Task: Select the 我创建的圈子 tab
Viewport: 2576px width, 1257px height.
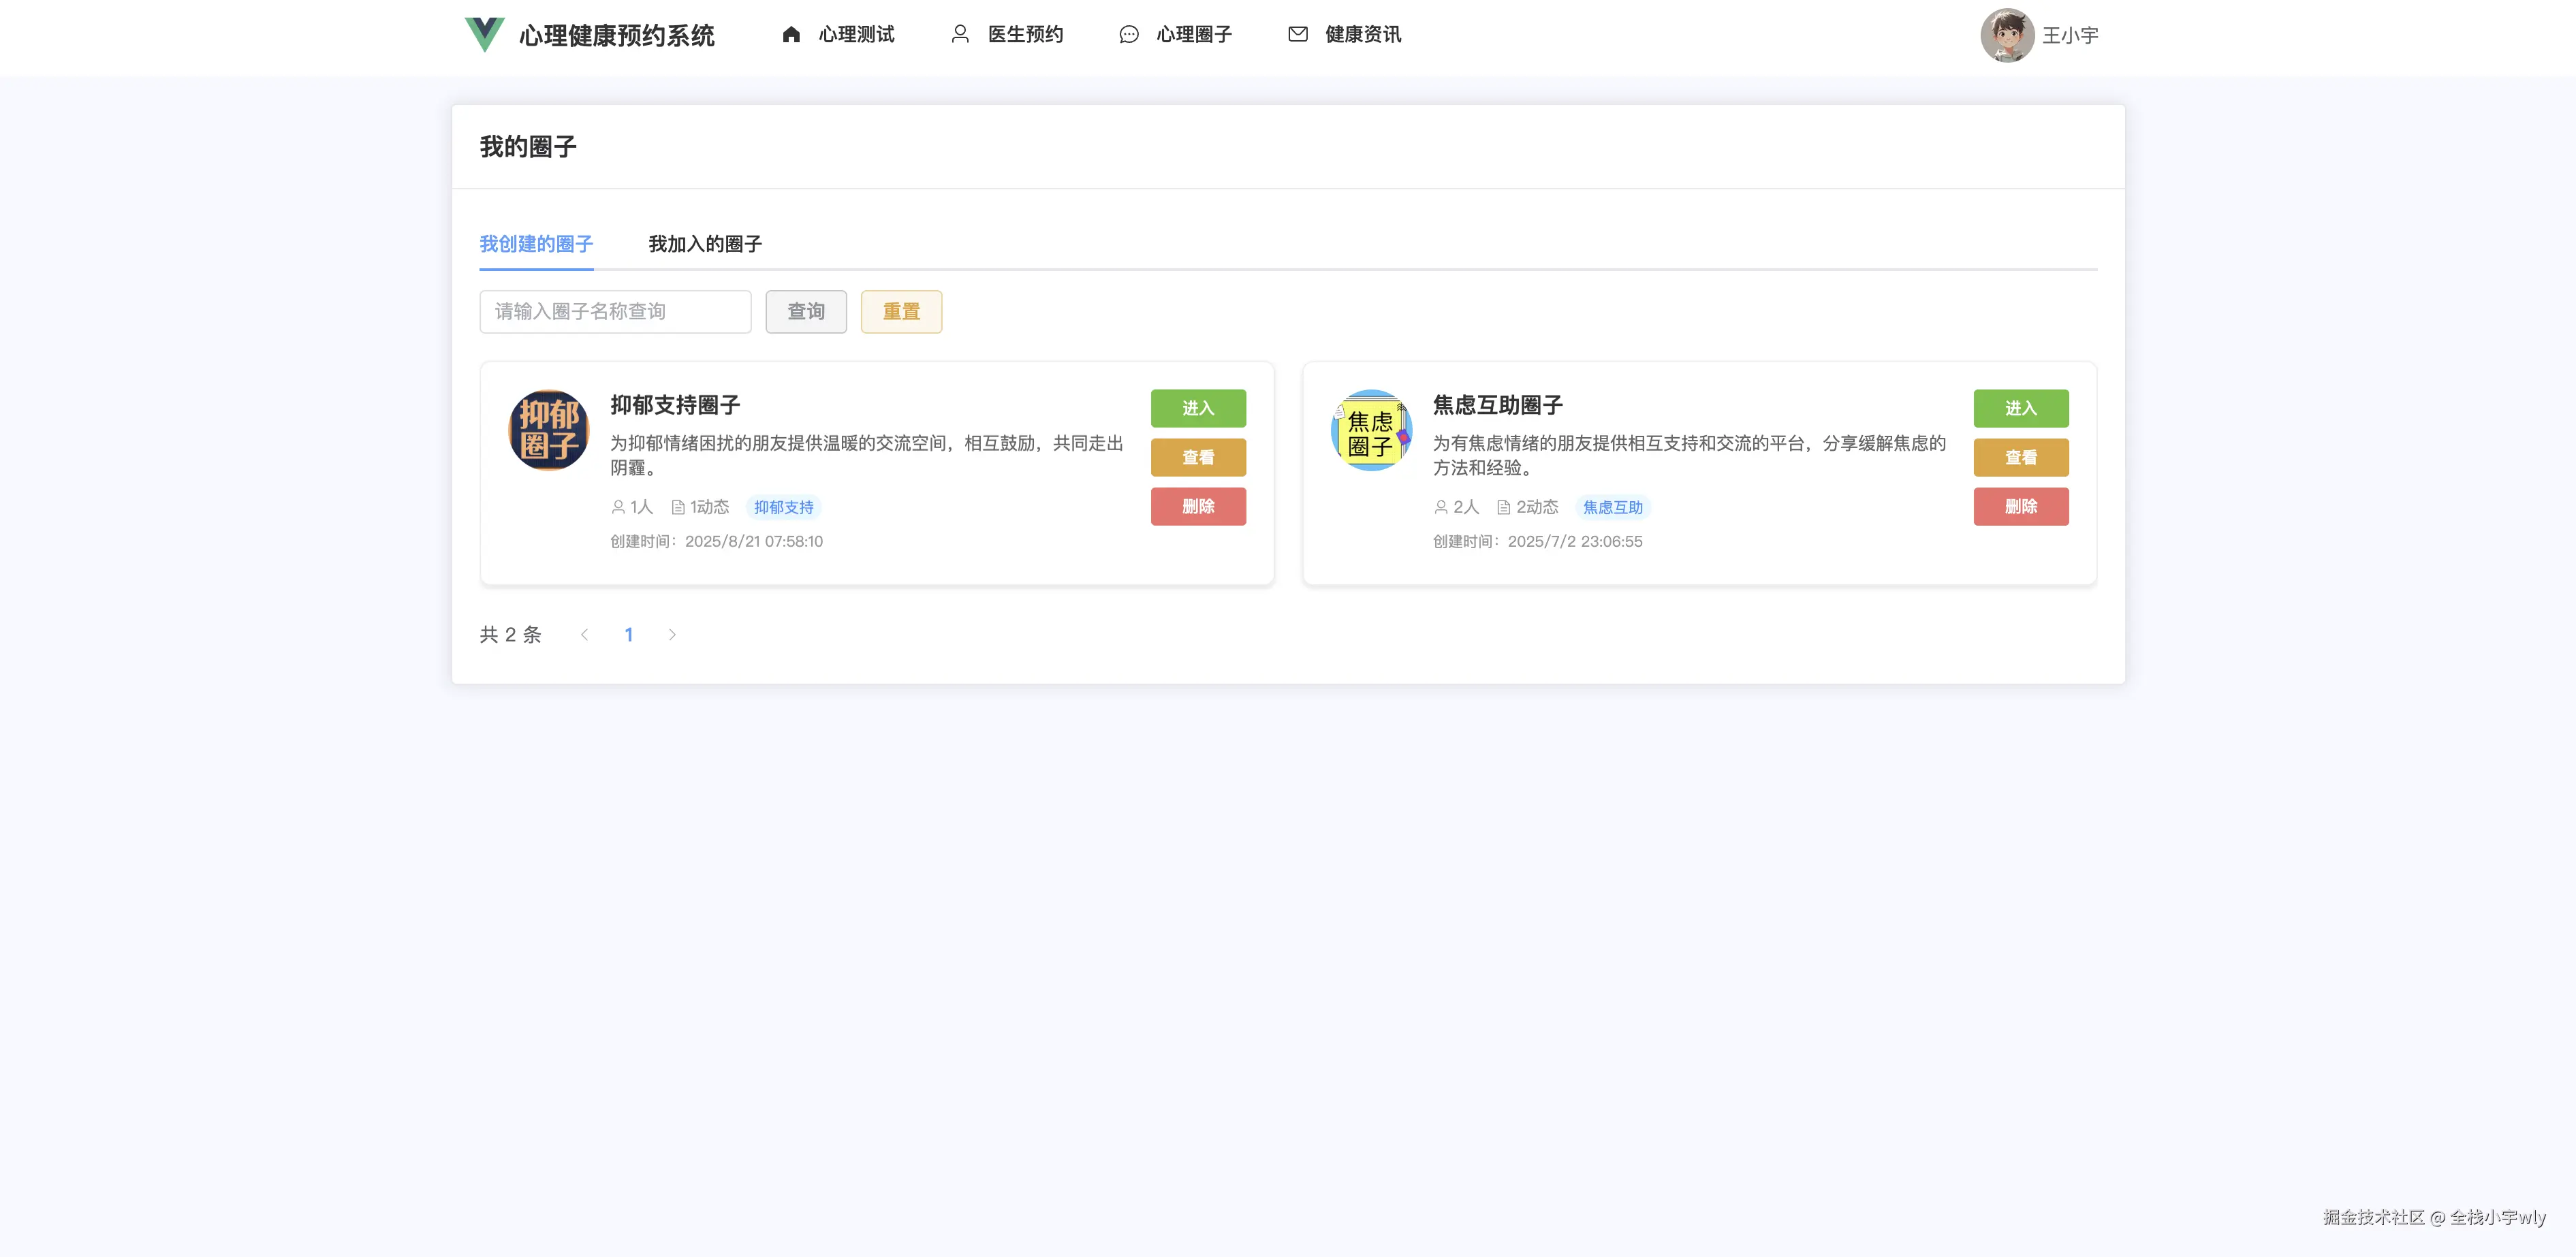Action: [x=536, y=243]
